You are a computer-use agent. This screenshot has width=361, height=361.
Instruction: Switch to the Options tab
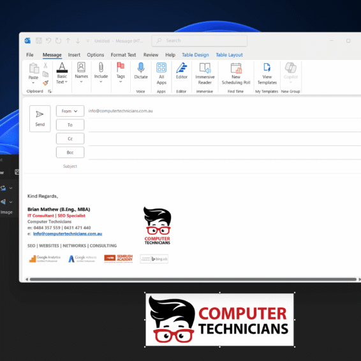[x=95, y=55]
